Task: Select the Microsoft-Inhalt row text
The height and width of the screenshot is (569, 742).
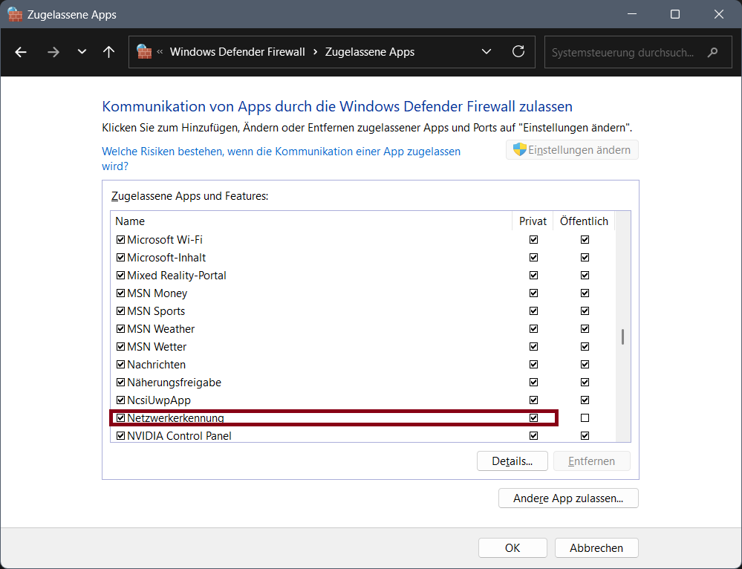Action: 166,258
